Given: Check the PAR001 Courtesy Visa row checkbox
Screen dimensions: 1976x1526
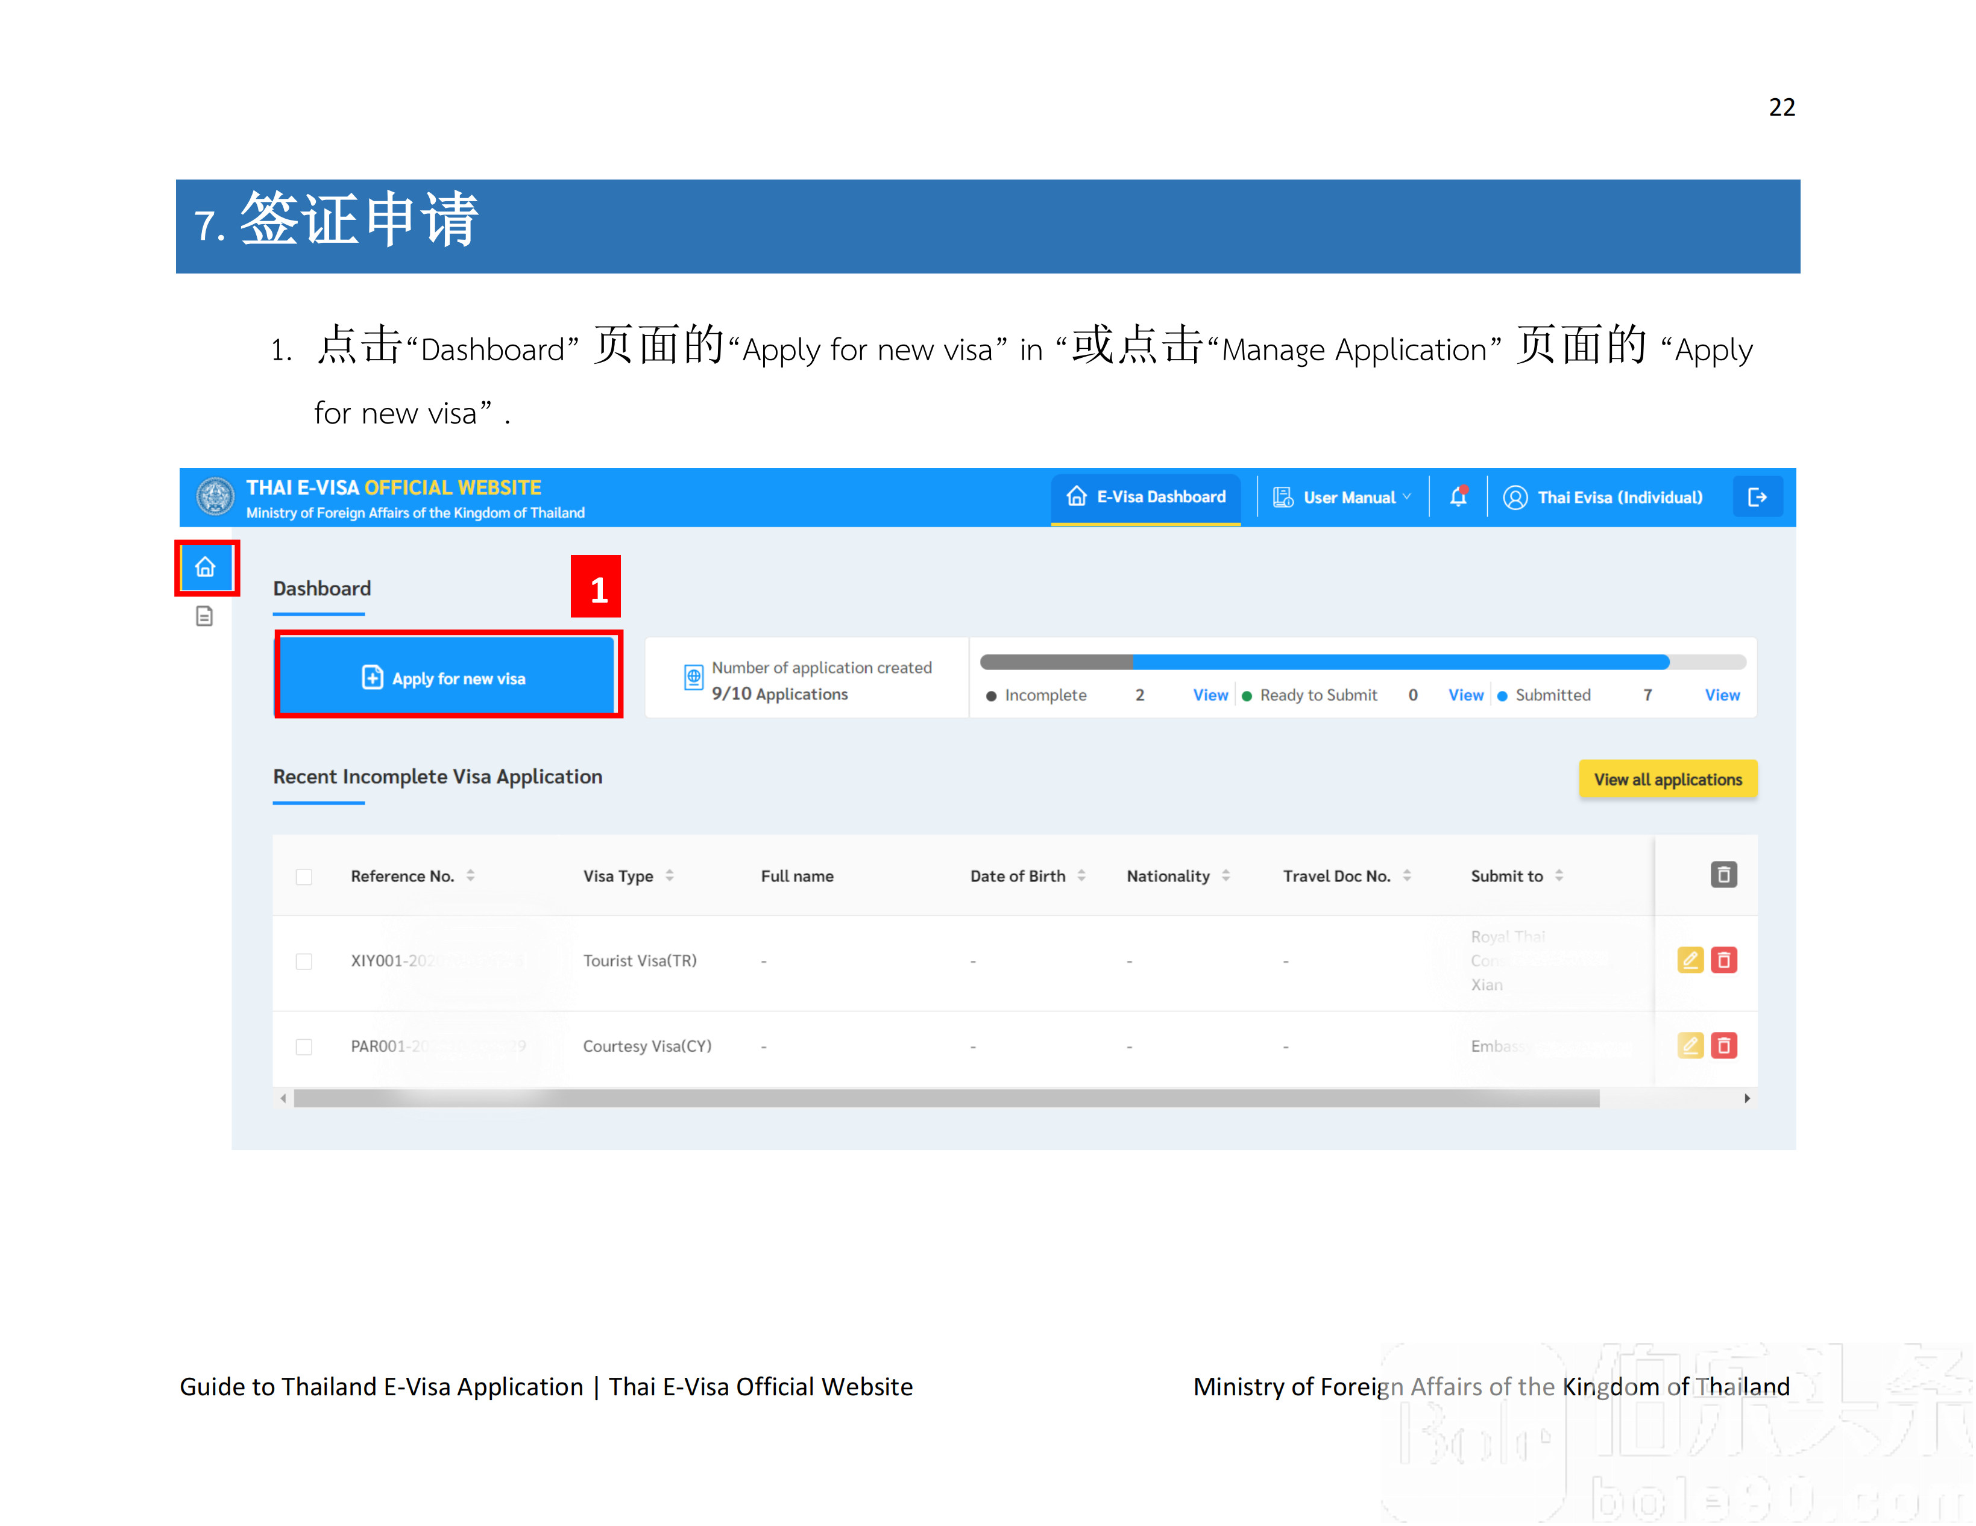Looking at the screenshot, I should [x=305, y=1046].
